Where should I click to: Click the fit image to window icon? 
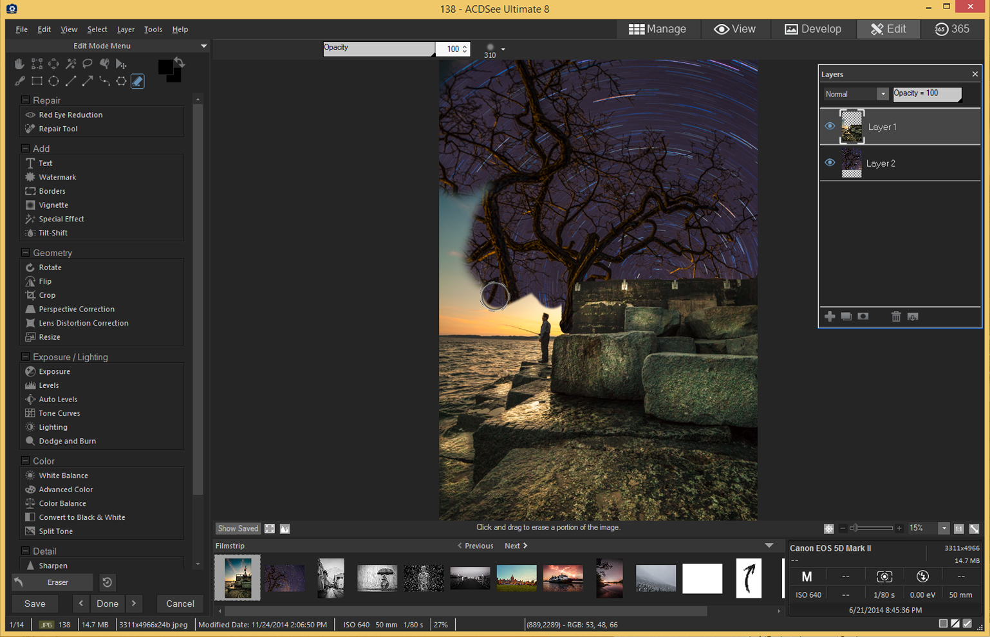(x=975, y=528)
